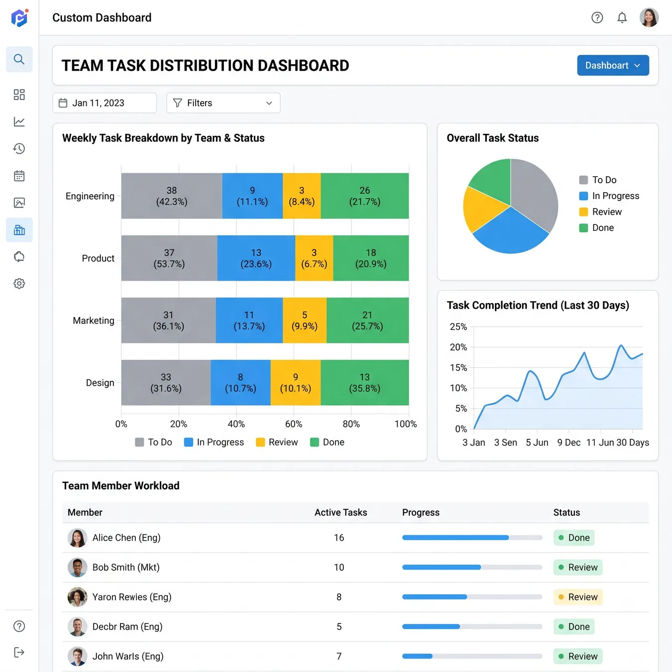Toggle Done legend under bar chart

coord(327,442)
